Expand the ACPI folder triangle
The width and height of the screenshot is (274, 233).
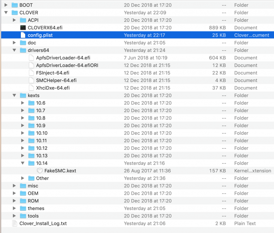14,20
